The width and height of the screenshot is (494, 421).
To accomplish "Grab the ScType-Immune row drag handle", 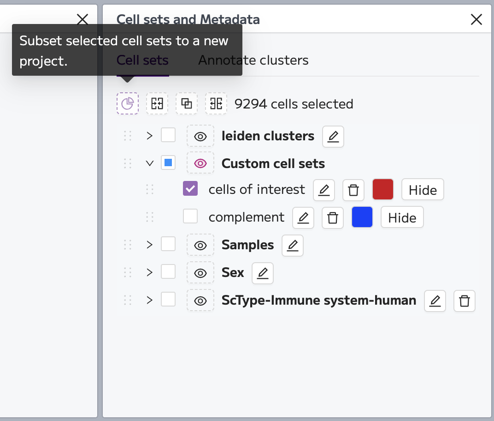I will click(x=128, y=300).
